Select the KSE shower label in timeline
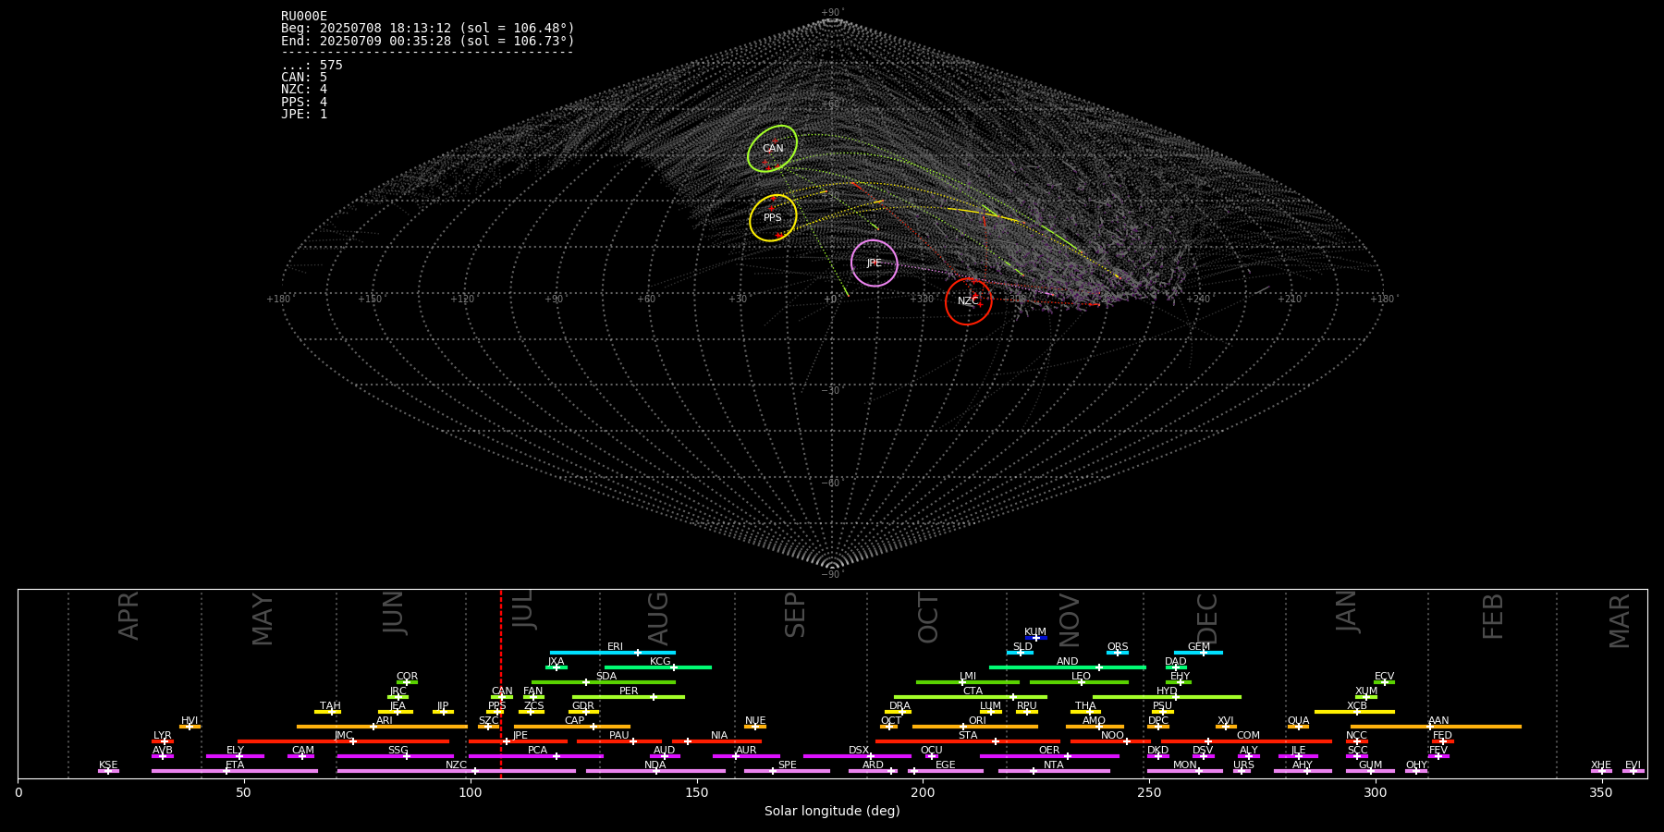Viewport: 1664px width, 832px height. (108, 765)
